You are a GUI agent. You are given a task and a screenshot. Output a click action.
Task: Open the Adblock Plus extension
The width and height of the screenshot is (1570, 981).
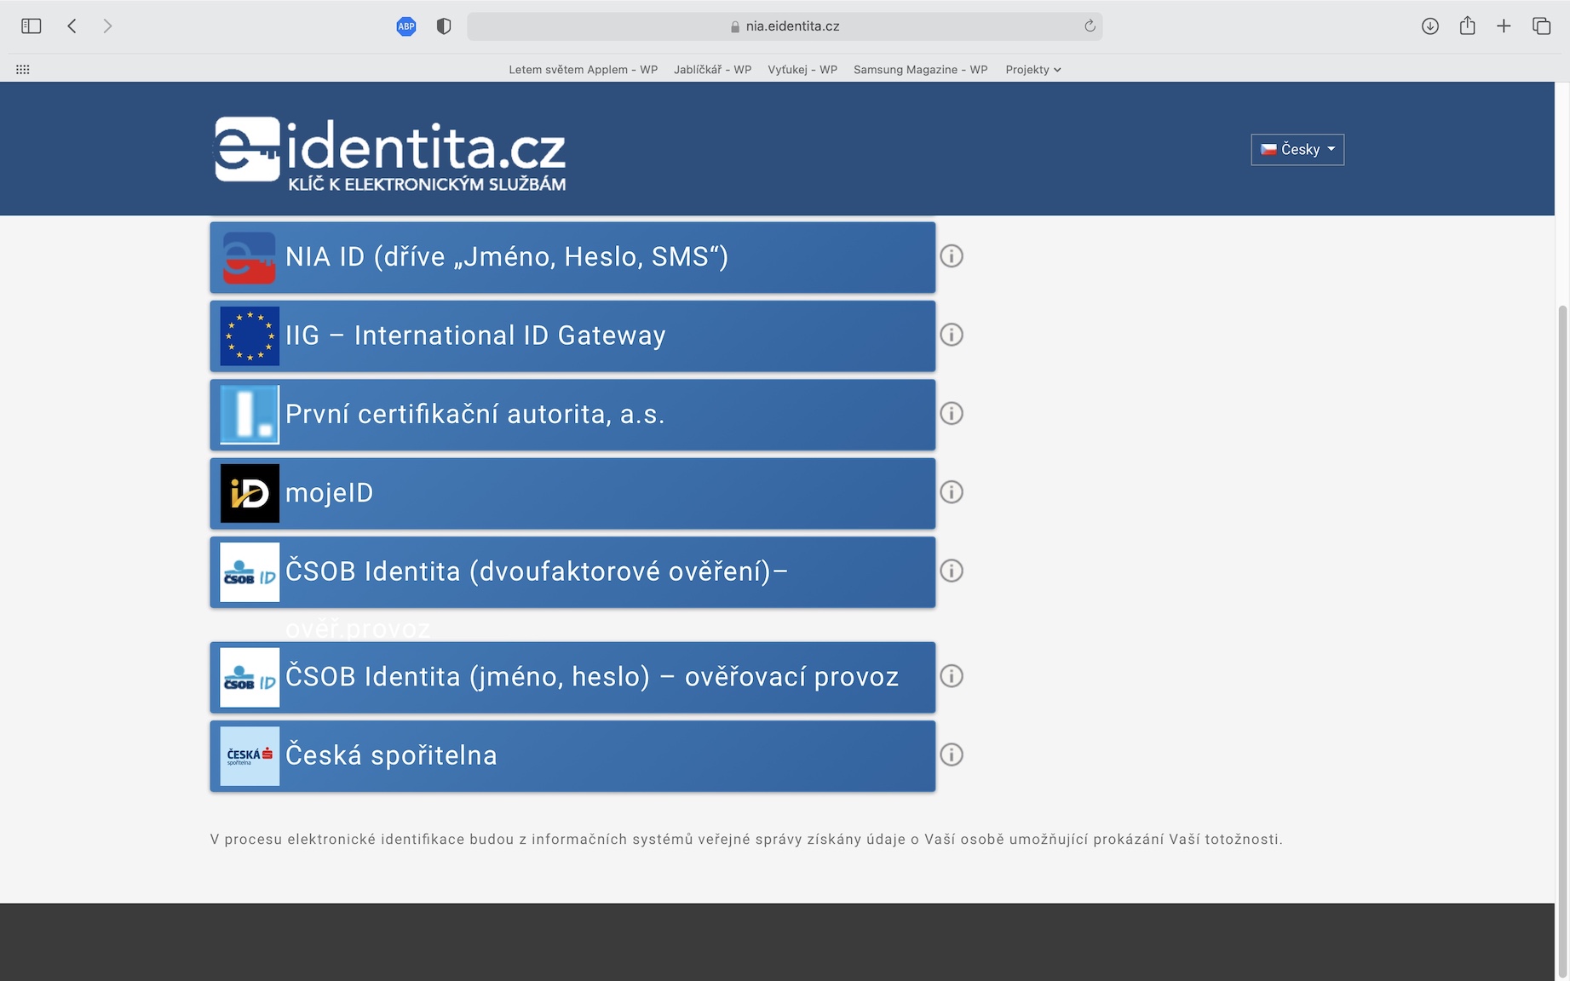click(x=406, y=26)
